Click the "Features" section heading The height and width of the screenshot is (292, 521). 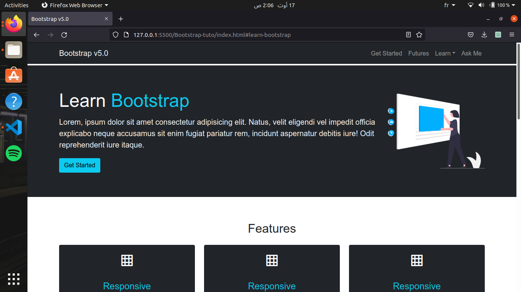pos(272,229)
